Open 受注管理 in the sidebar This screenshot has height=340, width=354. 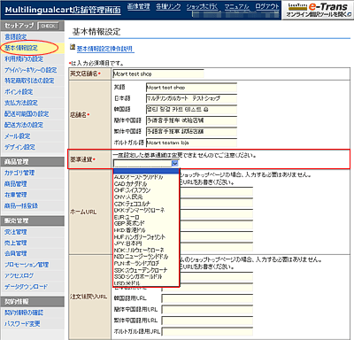pos(16,232)
